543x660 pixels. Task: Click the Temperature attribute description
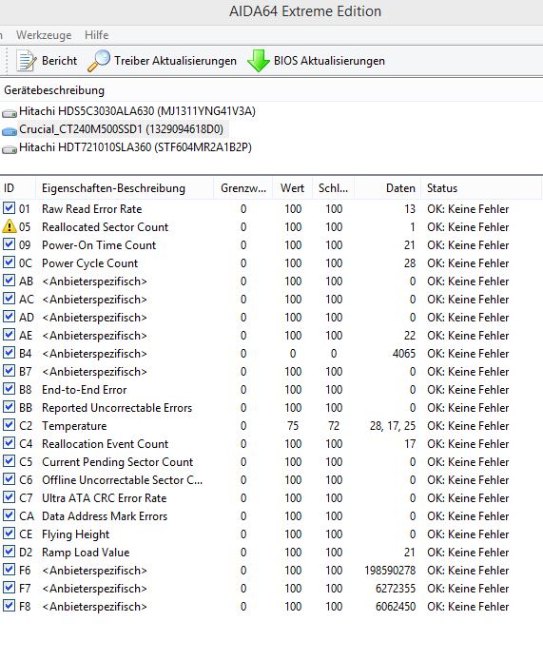coord(74,426)
